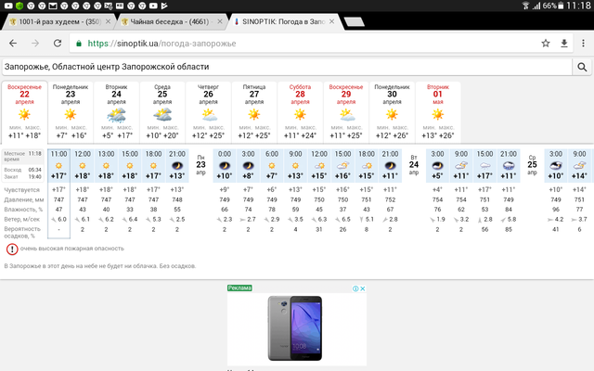Open the Saturday 28 April forecast
The width and height of the screenshot is (594, 371).
301,111
